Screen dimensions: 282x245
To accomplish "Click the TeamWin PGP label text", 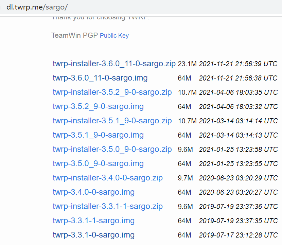I will pos(74,35).
